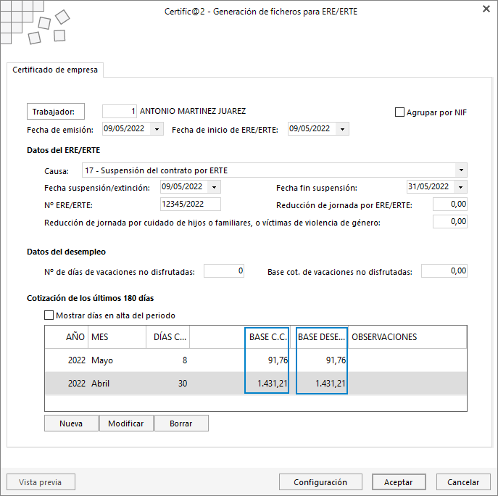The height and width of the screenshot is (496, 498).
Task: Open Fecha de emisión date dropdown
Action: (x=157, y=129)
